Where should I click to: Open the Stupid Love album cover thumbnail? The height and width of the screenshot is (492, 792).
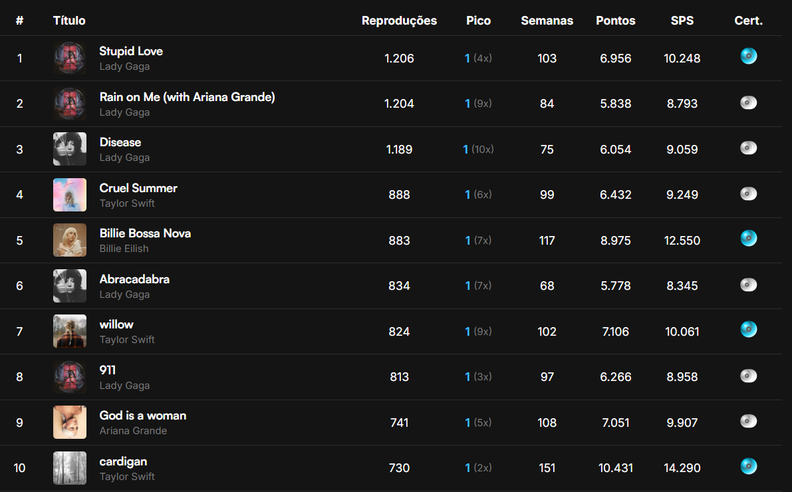[x=70, y=58]
